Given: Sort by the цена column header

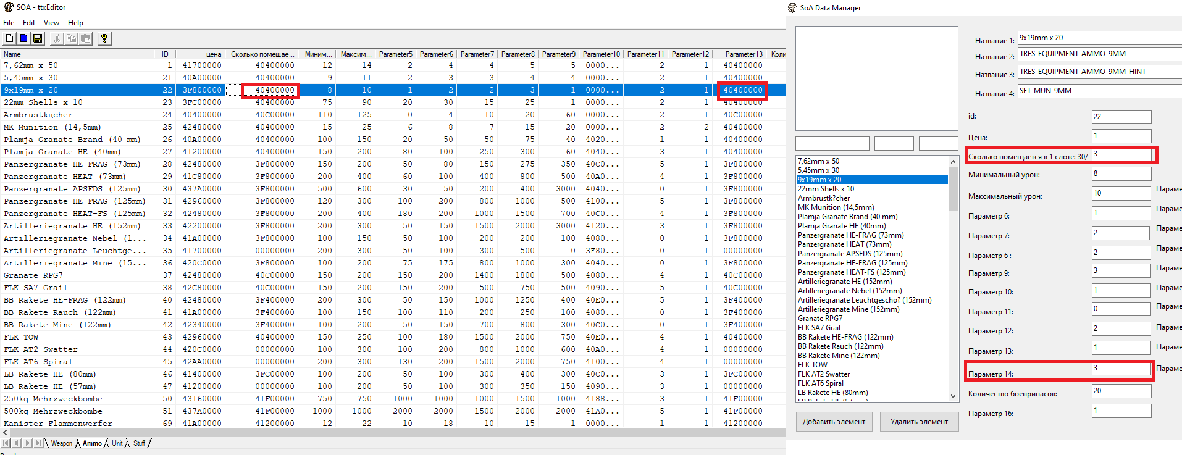Looking at the screenshot, I should [201, 54].
